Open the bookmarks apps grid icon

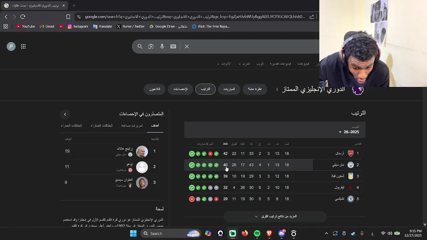click(6, 26)
